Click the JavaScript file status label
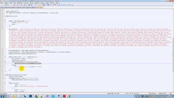Image resolution: width=174 pixels, height=98 pixels. tap(3, 93)
